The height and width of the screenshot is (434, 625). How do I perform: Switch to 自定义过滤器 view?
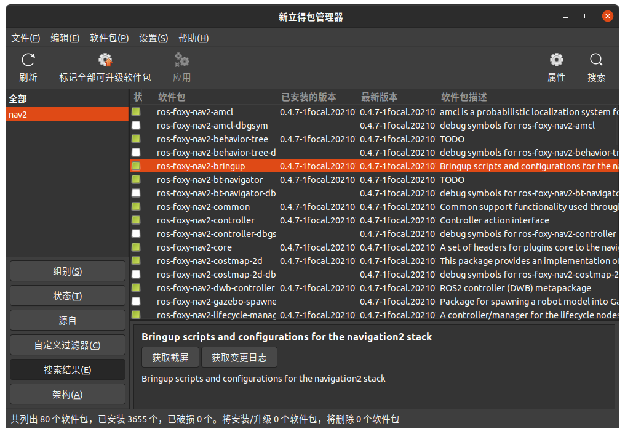[x=67, y=345]
